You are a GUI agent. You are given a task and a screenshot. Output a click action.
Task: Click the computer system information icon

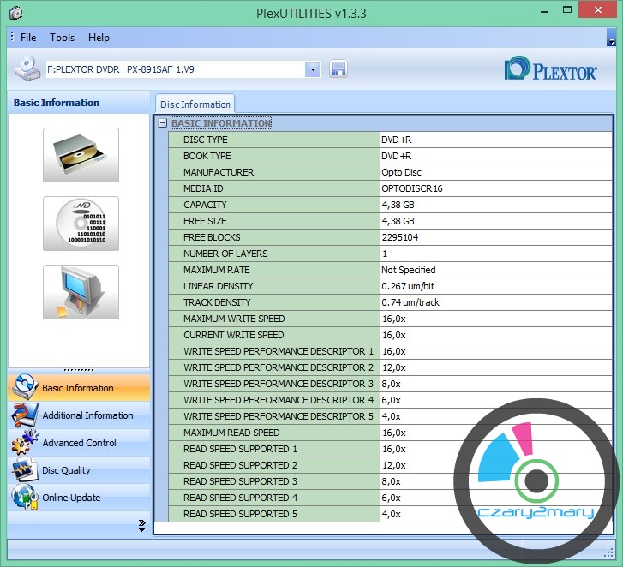[x=81, y=292]
